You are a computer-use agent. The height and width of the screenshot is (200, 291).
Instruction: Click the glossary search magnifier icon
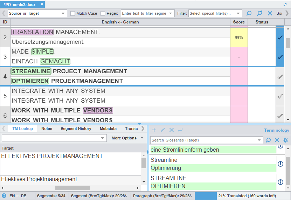click(268, 140)
